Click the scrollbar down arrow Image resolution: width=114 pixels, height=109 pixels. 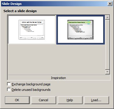[107, 72]
